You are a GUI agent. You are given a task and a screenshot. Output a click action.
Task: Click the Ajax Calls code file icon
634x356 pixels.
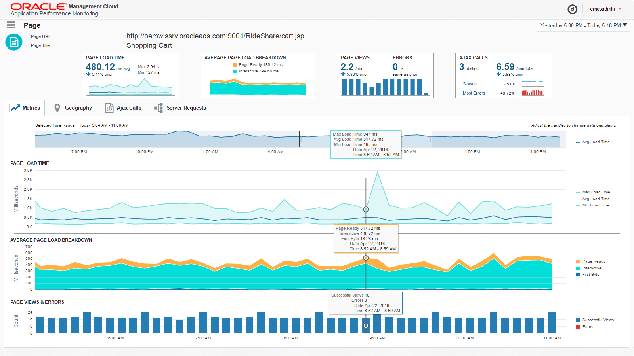[x=109, y=108]
